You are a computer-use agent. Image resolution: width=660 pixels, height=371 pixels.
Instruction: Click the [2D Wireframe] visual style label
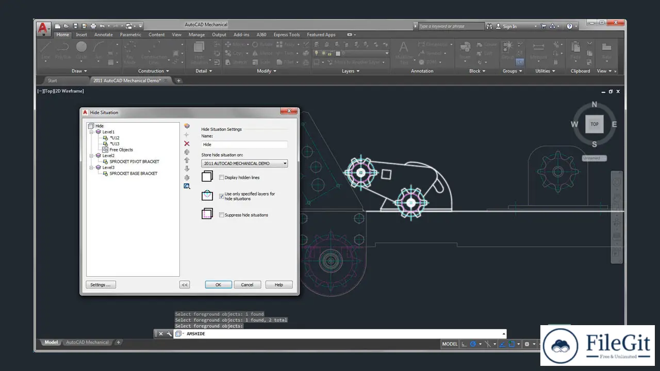[x=70, y=91]
